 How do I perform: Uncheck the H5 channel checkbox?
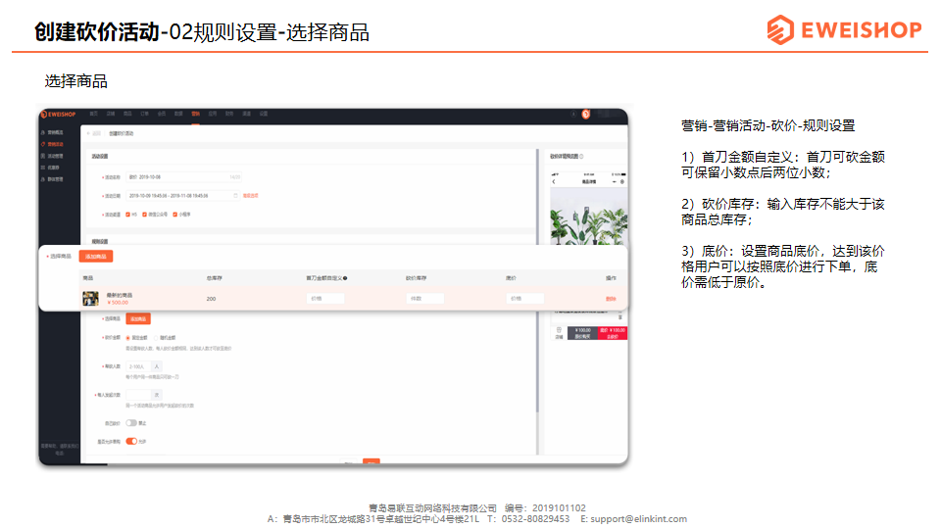point(127,215)
